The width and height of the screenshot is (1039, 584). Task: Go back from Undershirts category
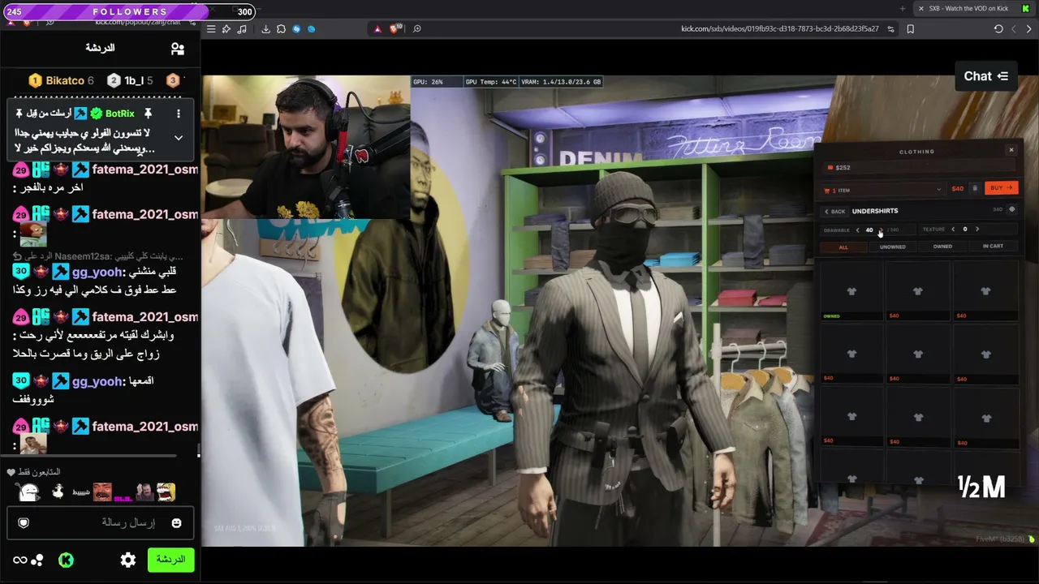click(x=835, y=212)
